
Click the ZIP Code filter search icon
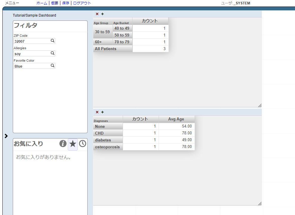tap(53, 41)
